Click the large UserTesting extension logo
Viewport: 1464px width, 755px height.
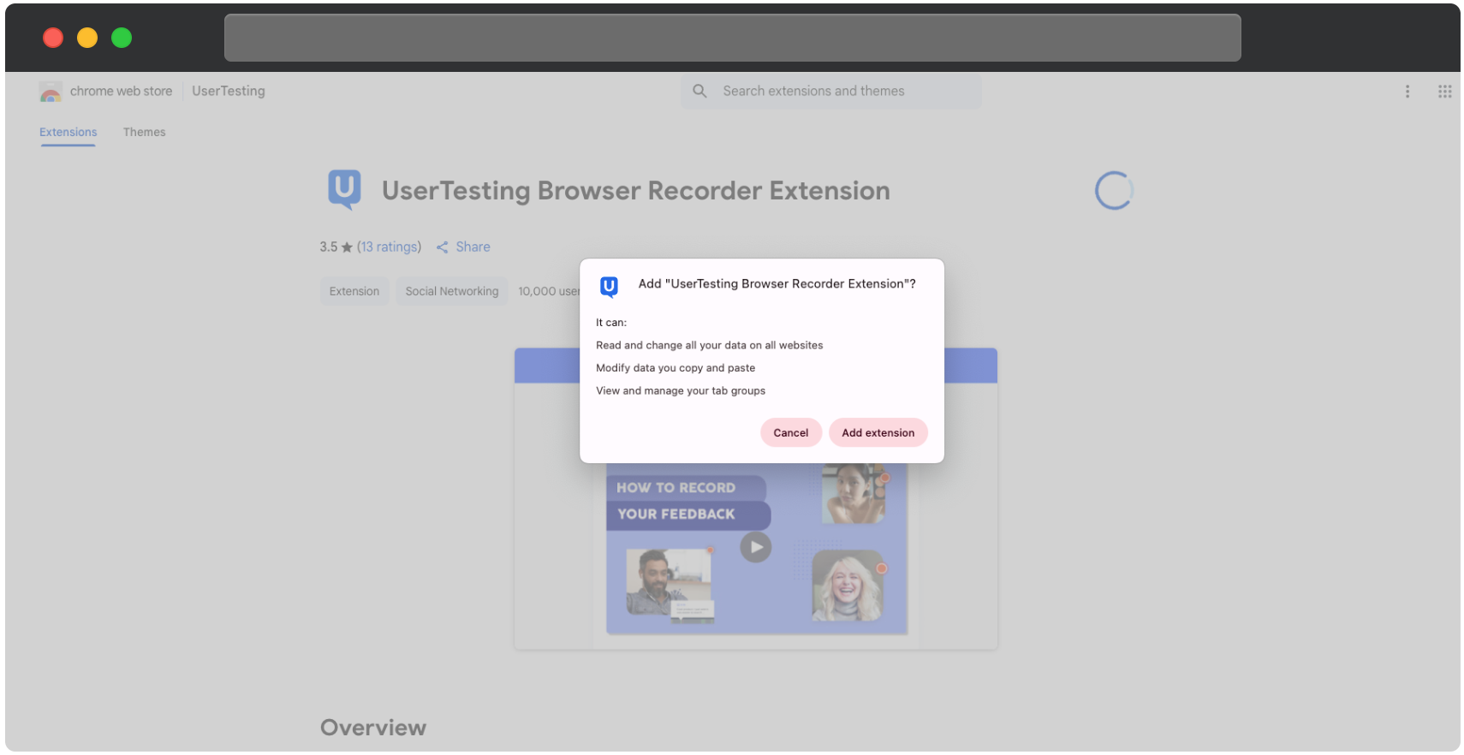pos(344,189)
